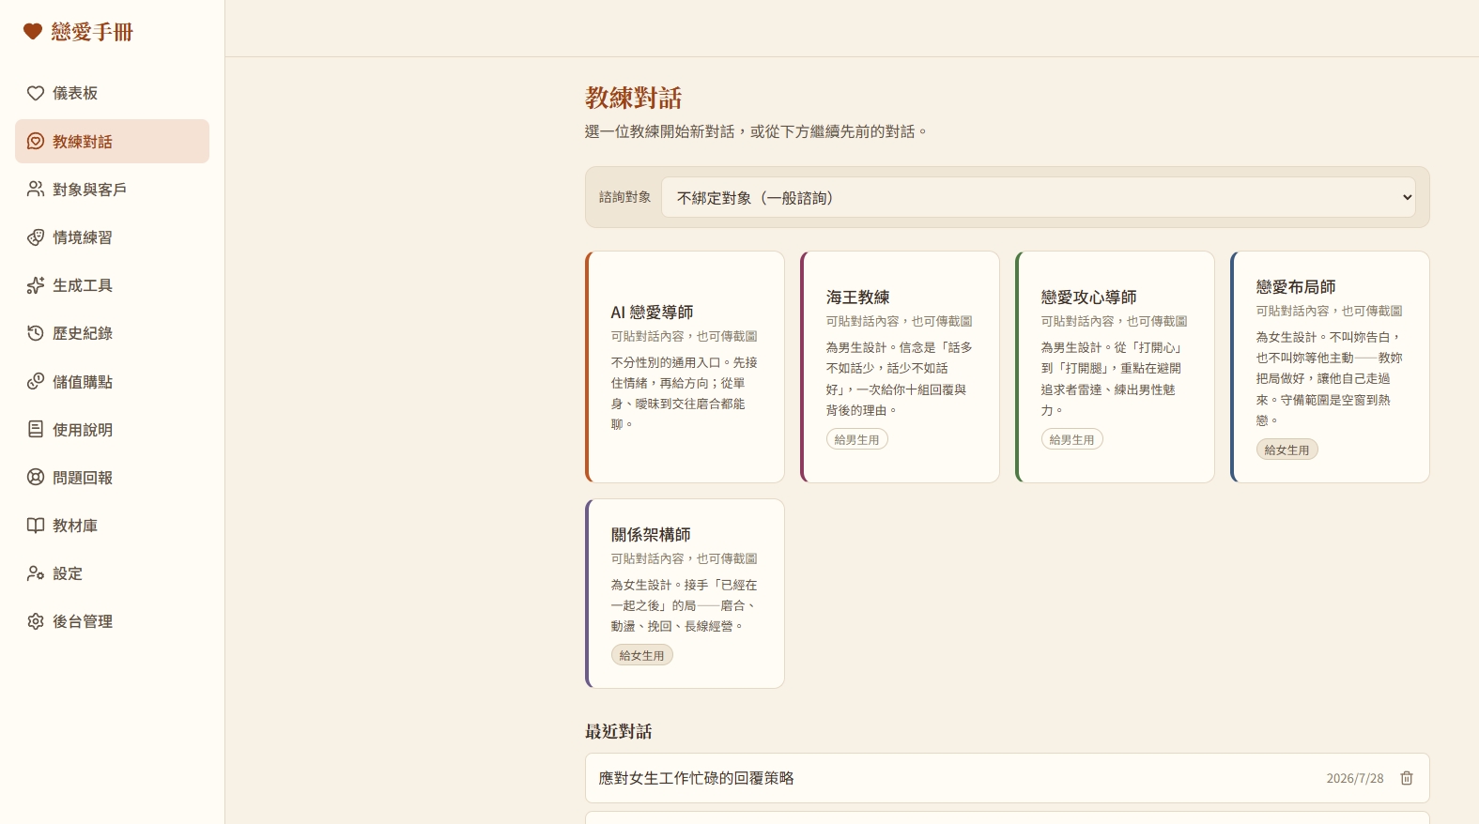This screenshot has height=824, width=1479.
Task: Click the 後台管理 gear icon
Action: 36,621
